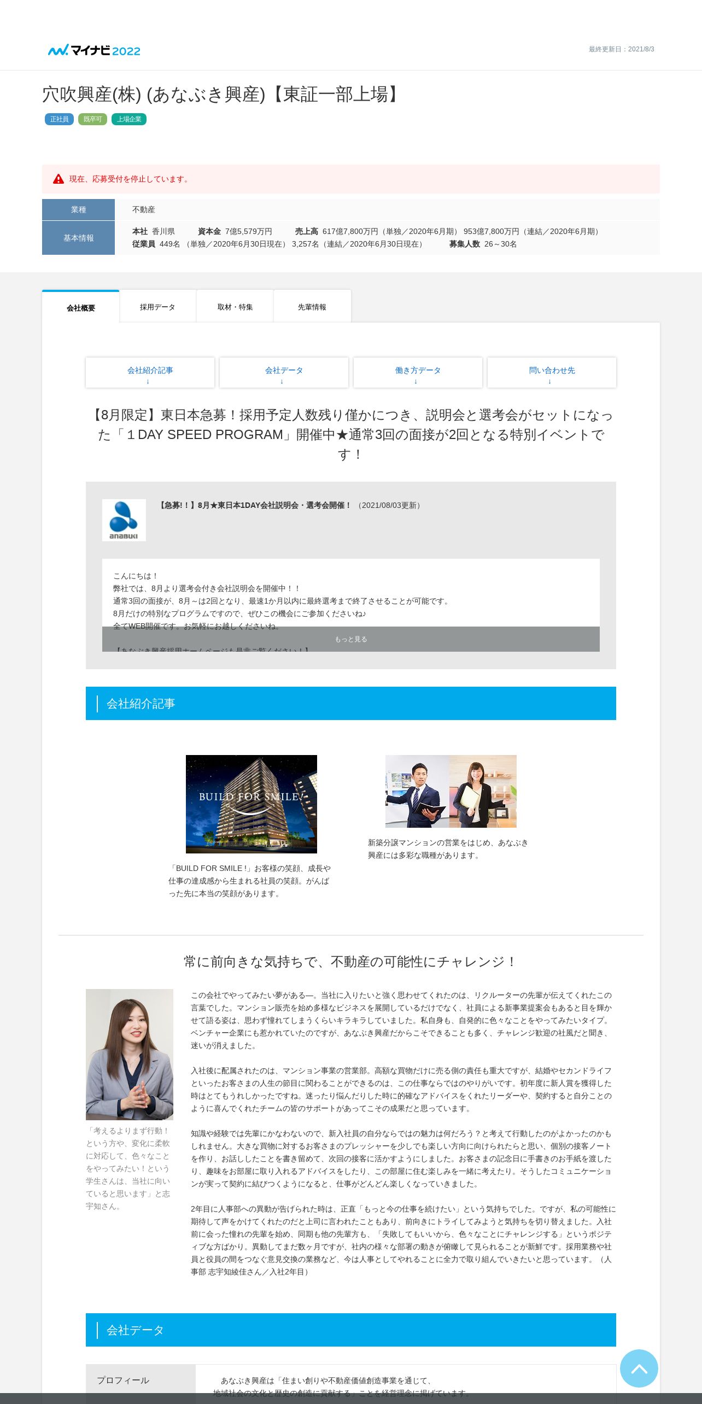The width and height of the screenshot is (702, 1404).
Task: Click the 本社 香川県 text
Action: [x=154, y=231]
